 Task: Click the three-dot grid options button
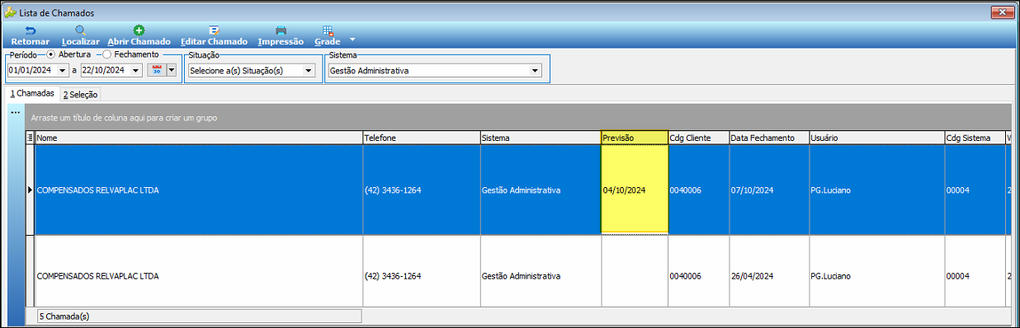(x=15, y=112)
